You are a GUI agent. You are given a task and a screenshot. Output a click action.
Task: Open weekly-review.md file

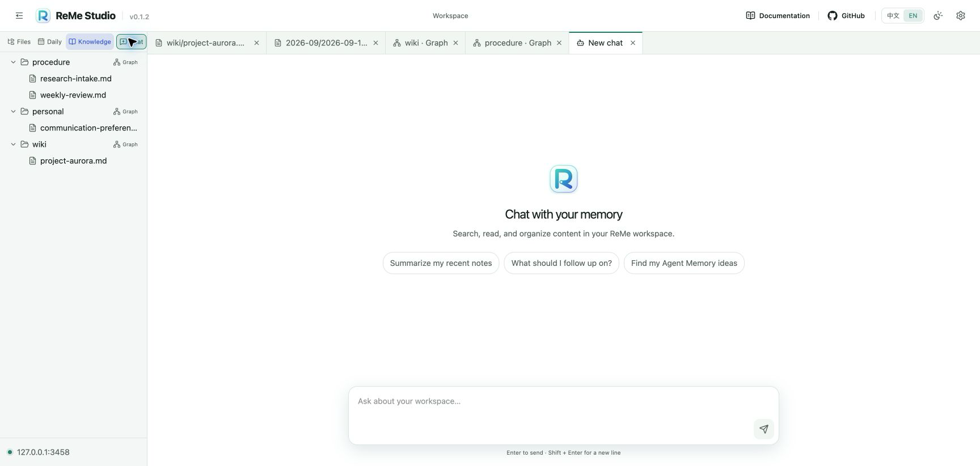tap(74, 95)
